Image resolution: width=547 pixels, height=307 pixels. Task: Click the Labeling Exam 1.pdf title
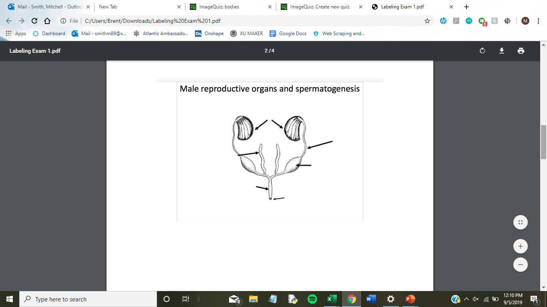pyautogui.click(x=35, y=51)
